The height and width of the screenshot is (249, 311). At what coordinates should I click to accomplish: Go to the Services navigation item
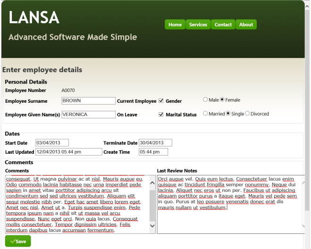198,25
